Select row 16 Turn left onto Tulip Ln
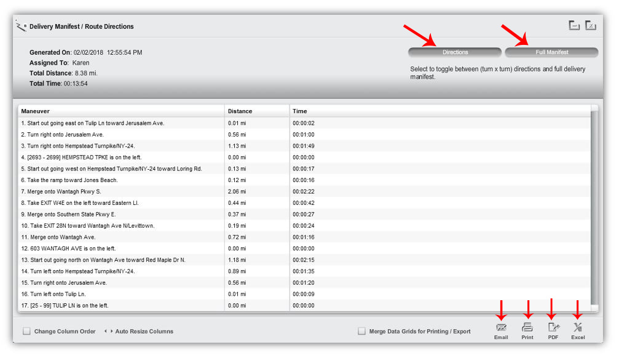The height and width of the screenshot is (355, 619). click(x=304, y=294)
